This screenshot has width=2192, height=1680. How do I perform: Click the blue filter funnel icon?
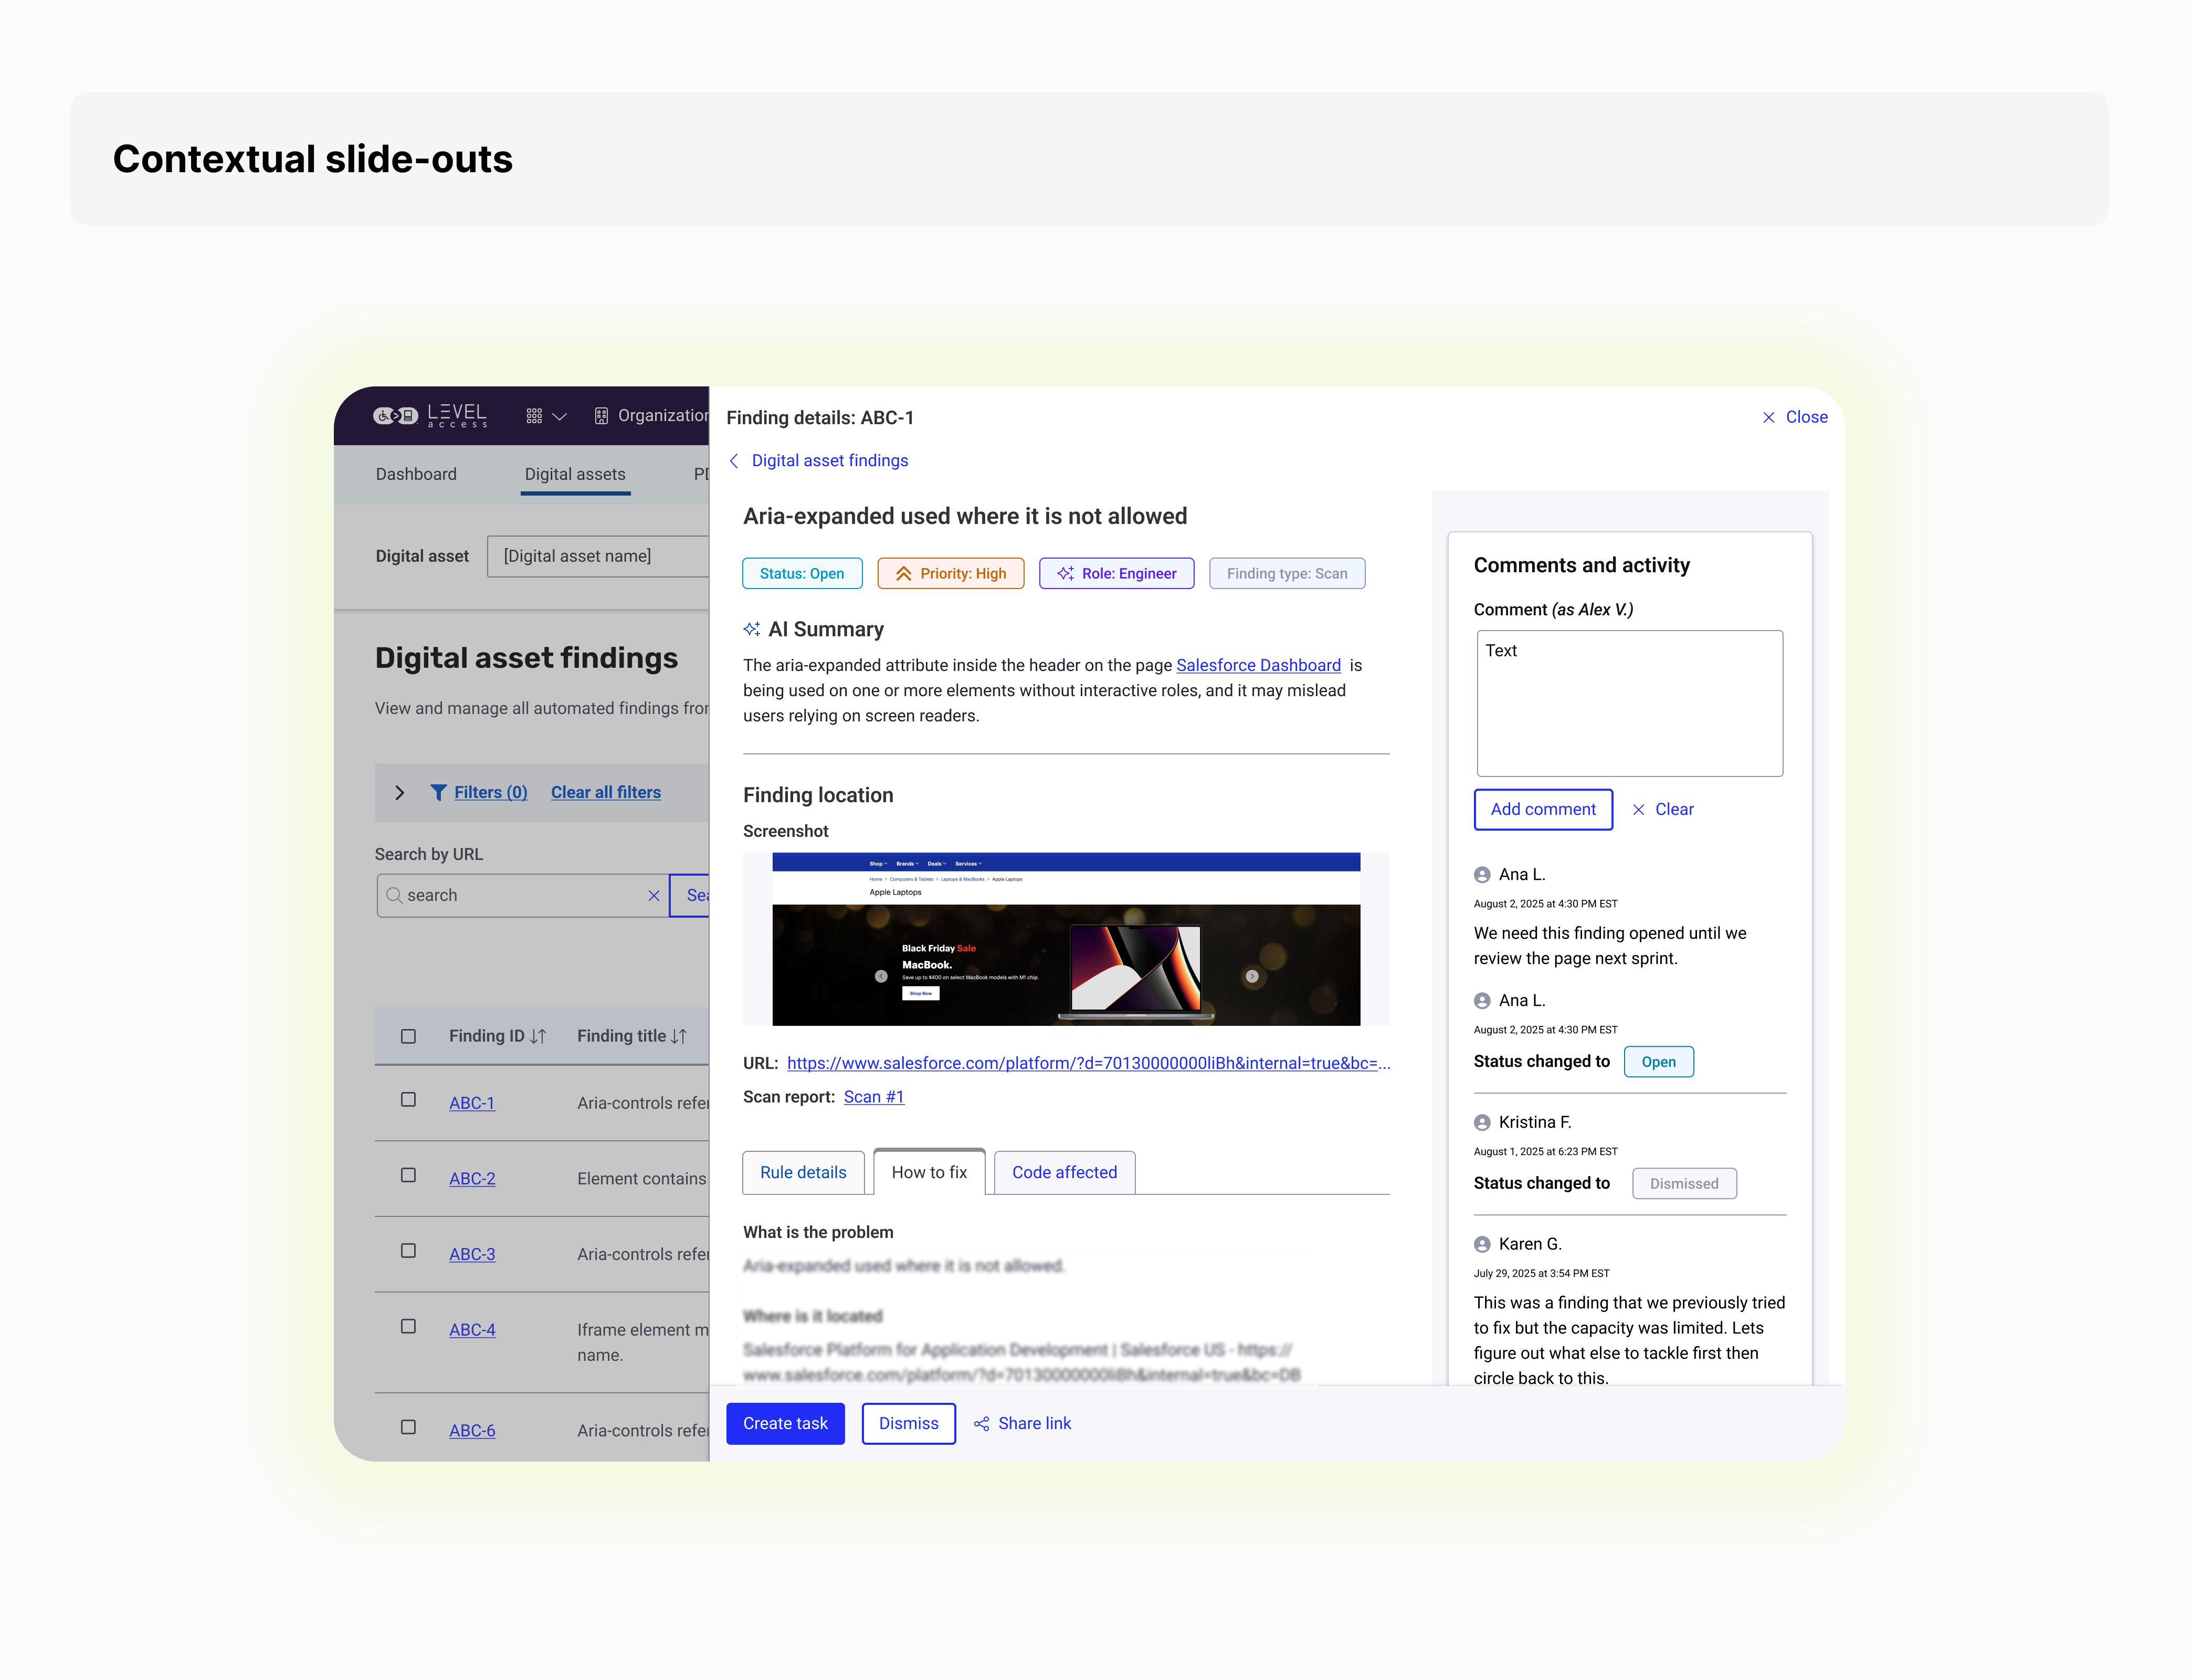(440, 792)
